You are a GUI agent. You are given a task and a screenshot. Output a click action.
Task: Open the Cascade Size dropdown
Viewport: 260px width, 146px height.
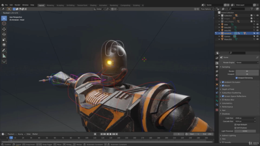pos(245,121)
